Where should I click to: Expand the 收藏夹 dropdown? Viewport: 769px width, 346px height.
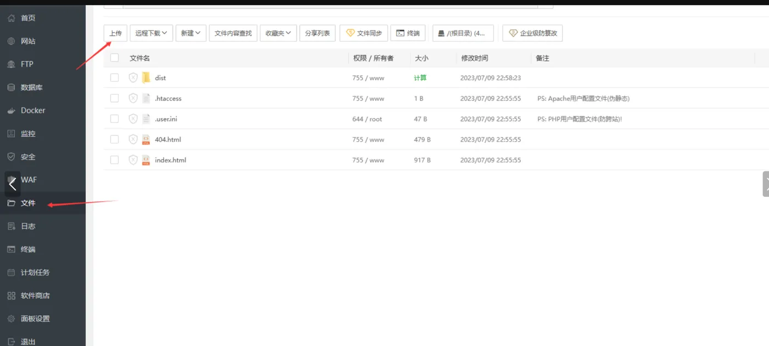(x=278, y=33)
